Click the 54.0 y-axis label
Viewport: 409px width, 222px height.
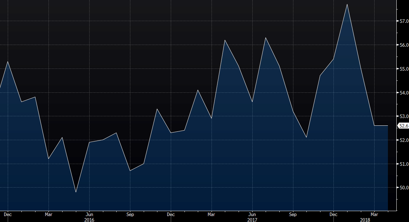point(404,93)
